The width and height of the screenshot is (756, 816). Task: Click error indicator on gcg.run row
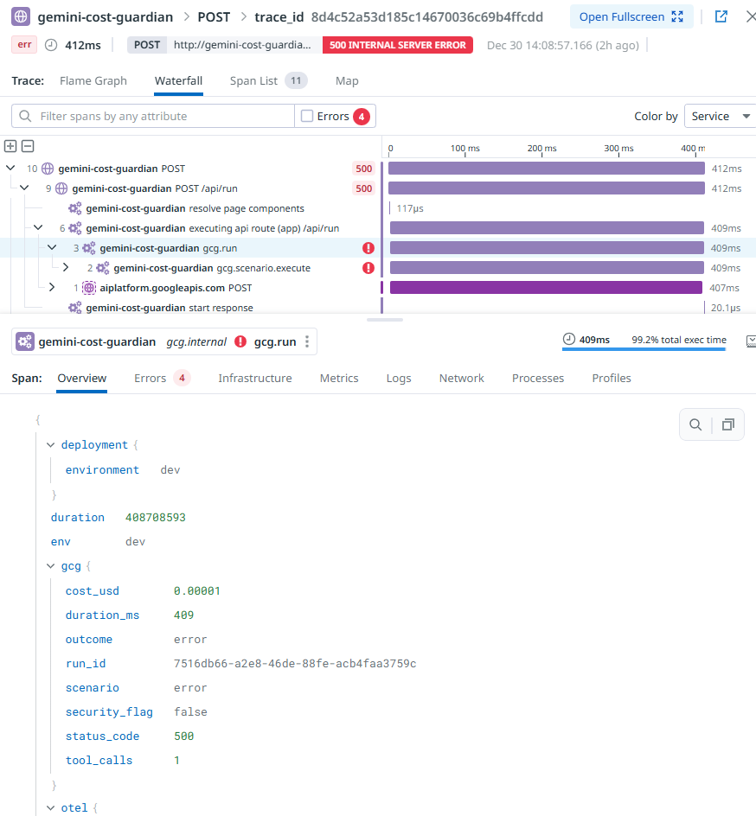point(368,248)
